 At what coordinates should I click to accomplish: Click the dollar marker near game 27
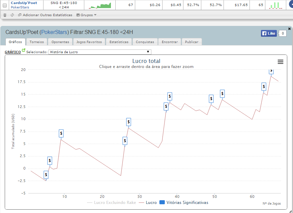[128, 122]
